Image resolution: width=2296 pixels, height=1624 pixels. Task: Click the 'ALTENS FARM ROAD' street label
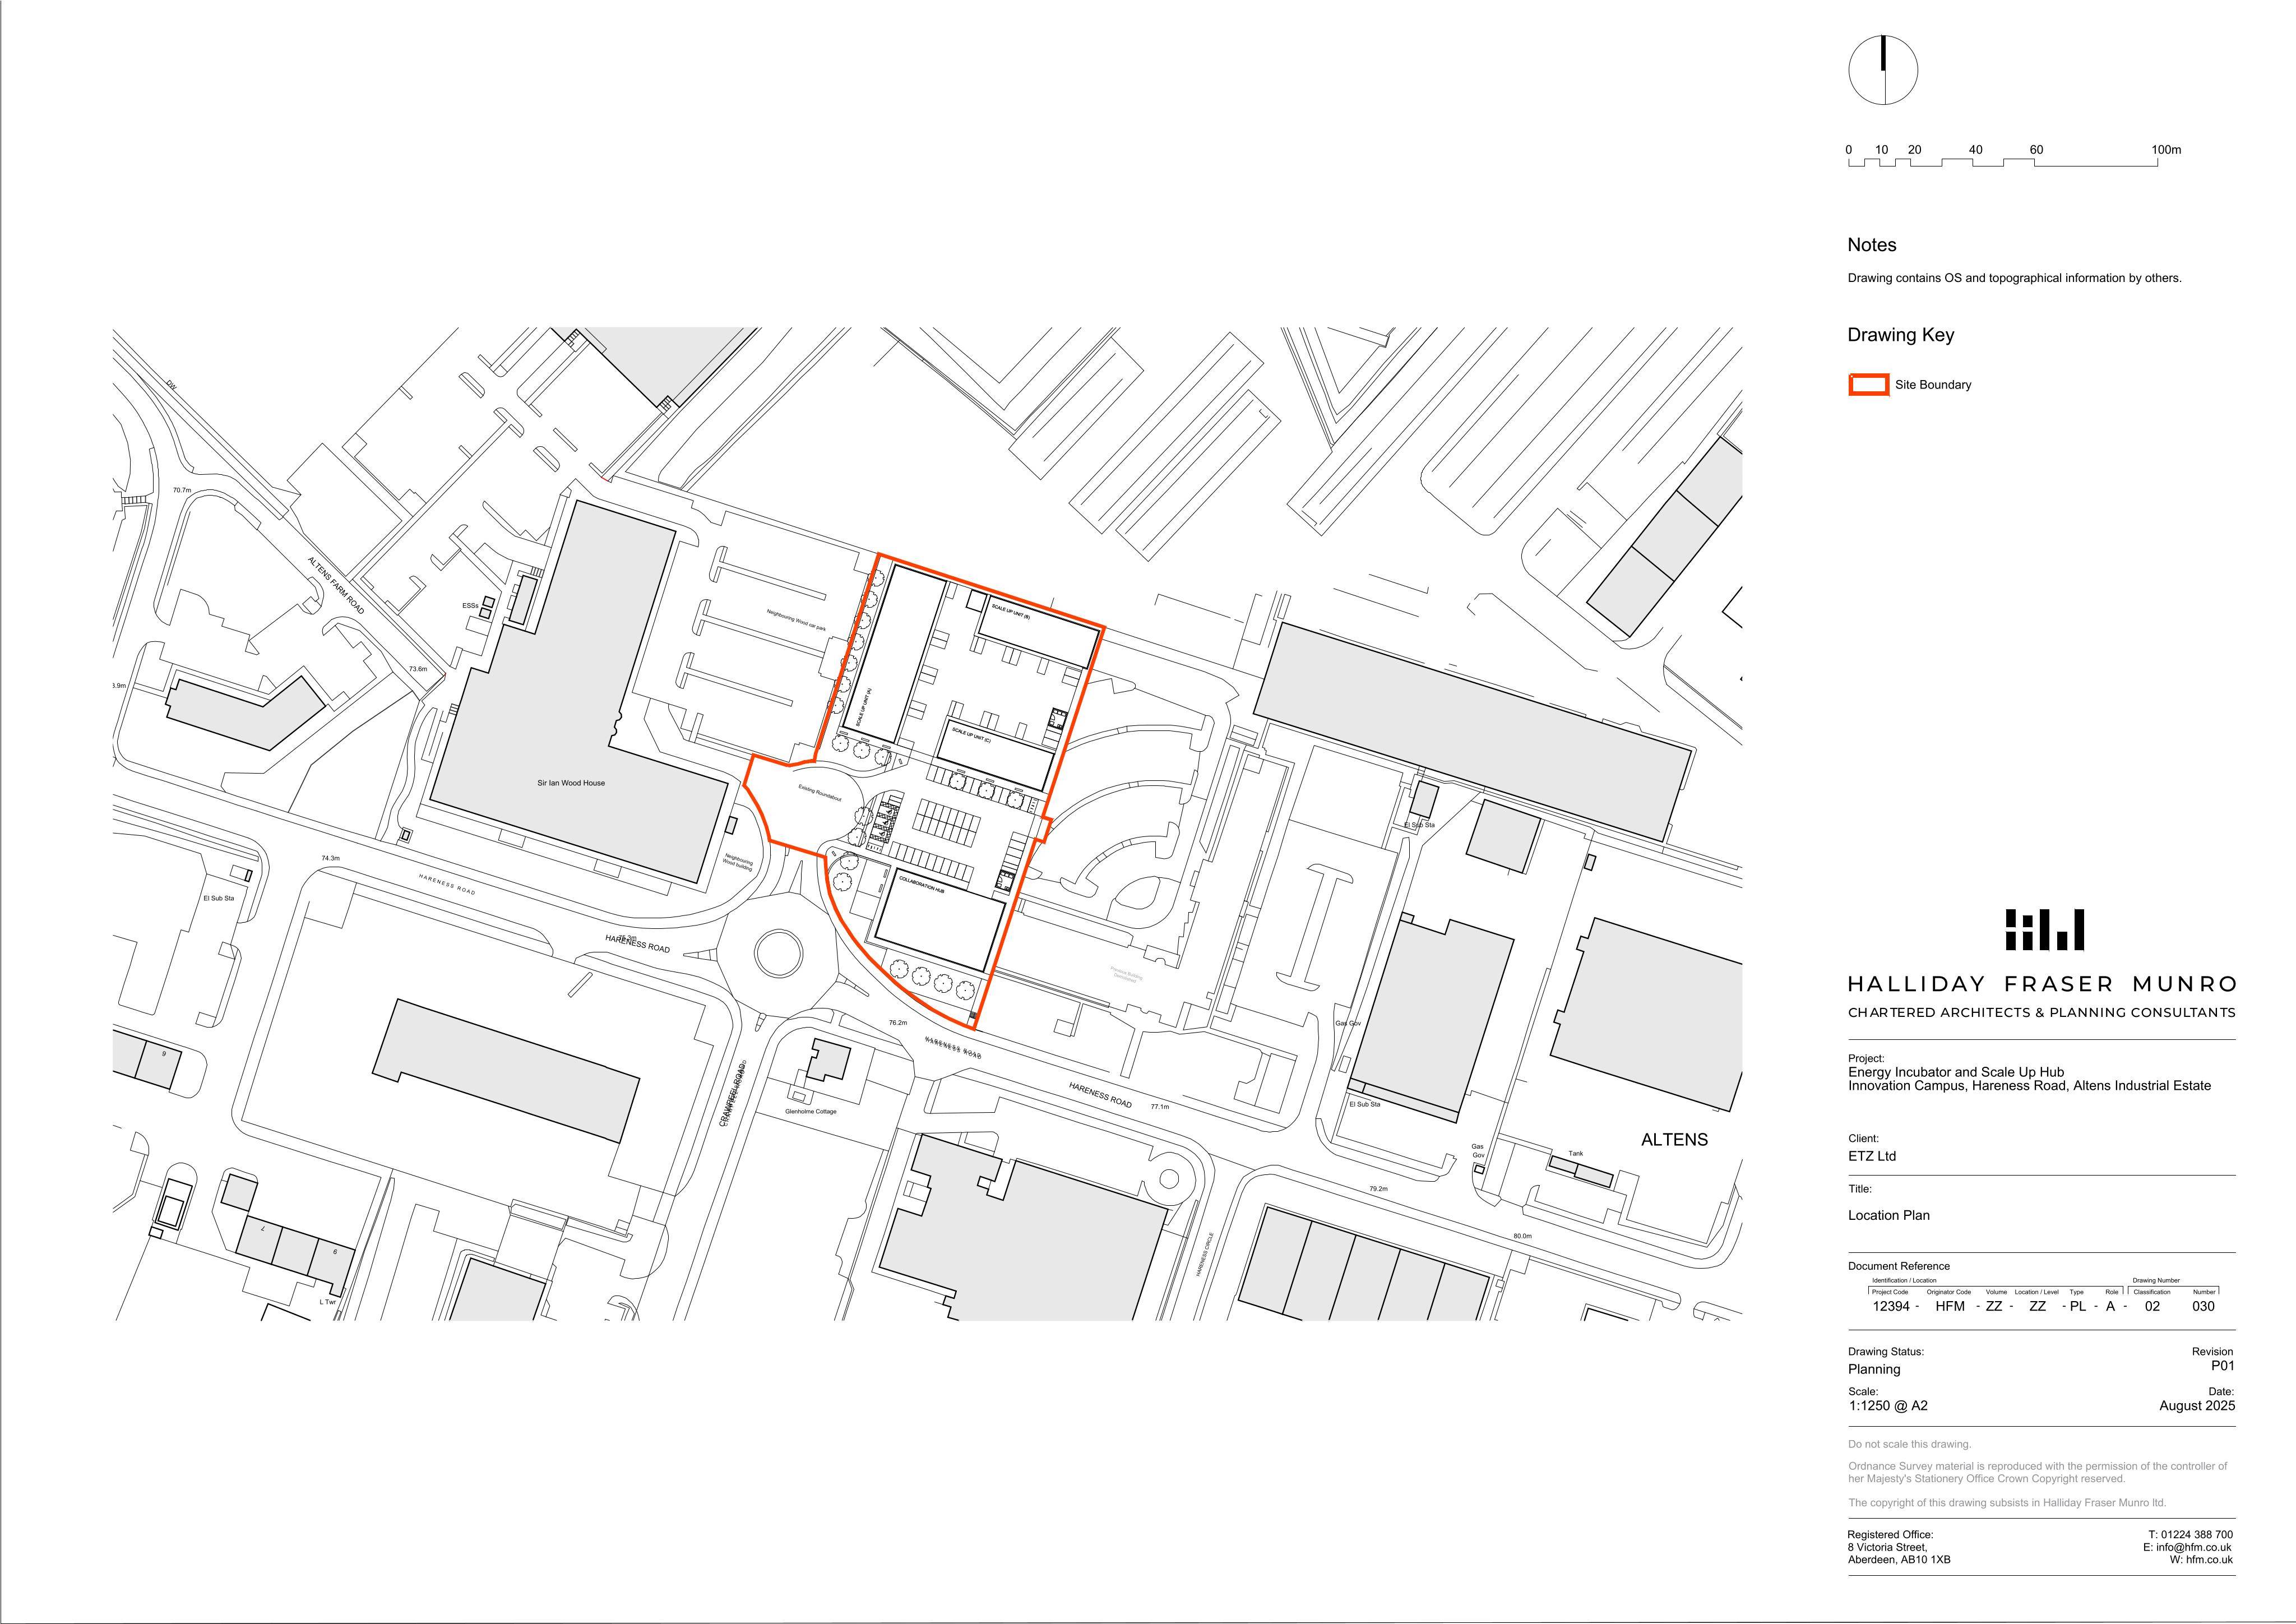click(x=336, y=586)
